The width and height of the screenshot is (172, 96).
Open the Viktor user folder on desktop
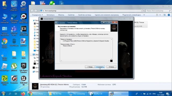click(5, 5)
